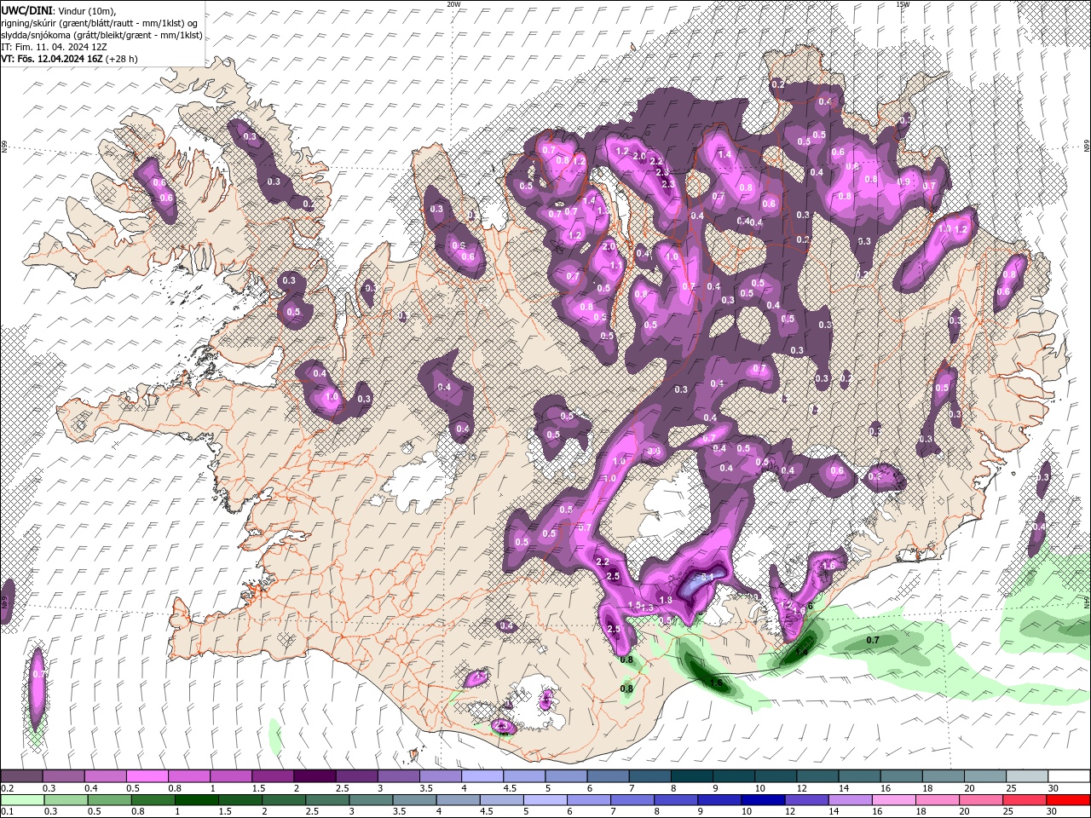Click the dark teal swatch at 8 in top scale
1091x818 pixels.
692,776
